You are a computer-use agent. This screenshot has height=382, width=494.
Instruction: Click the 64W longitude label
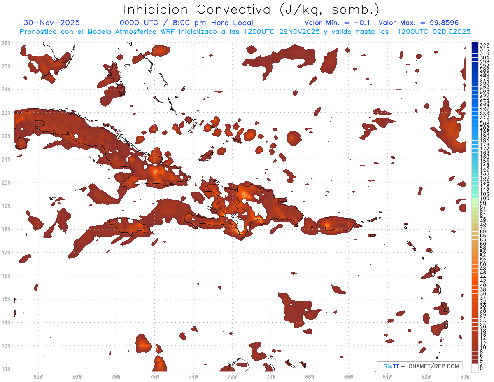tap(387, 376)
